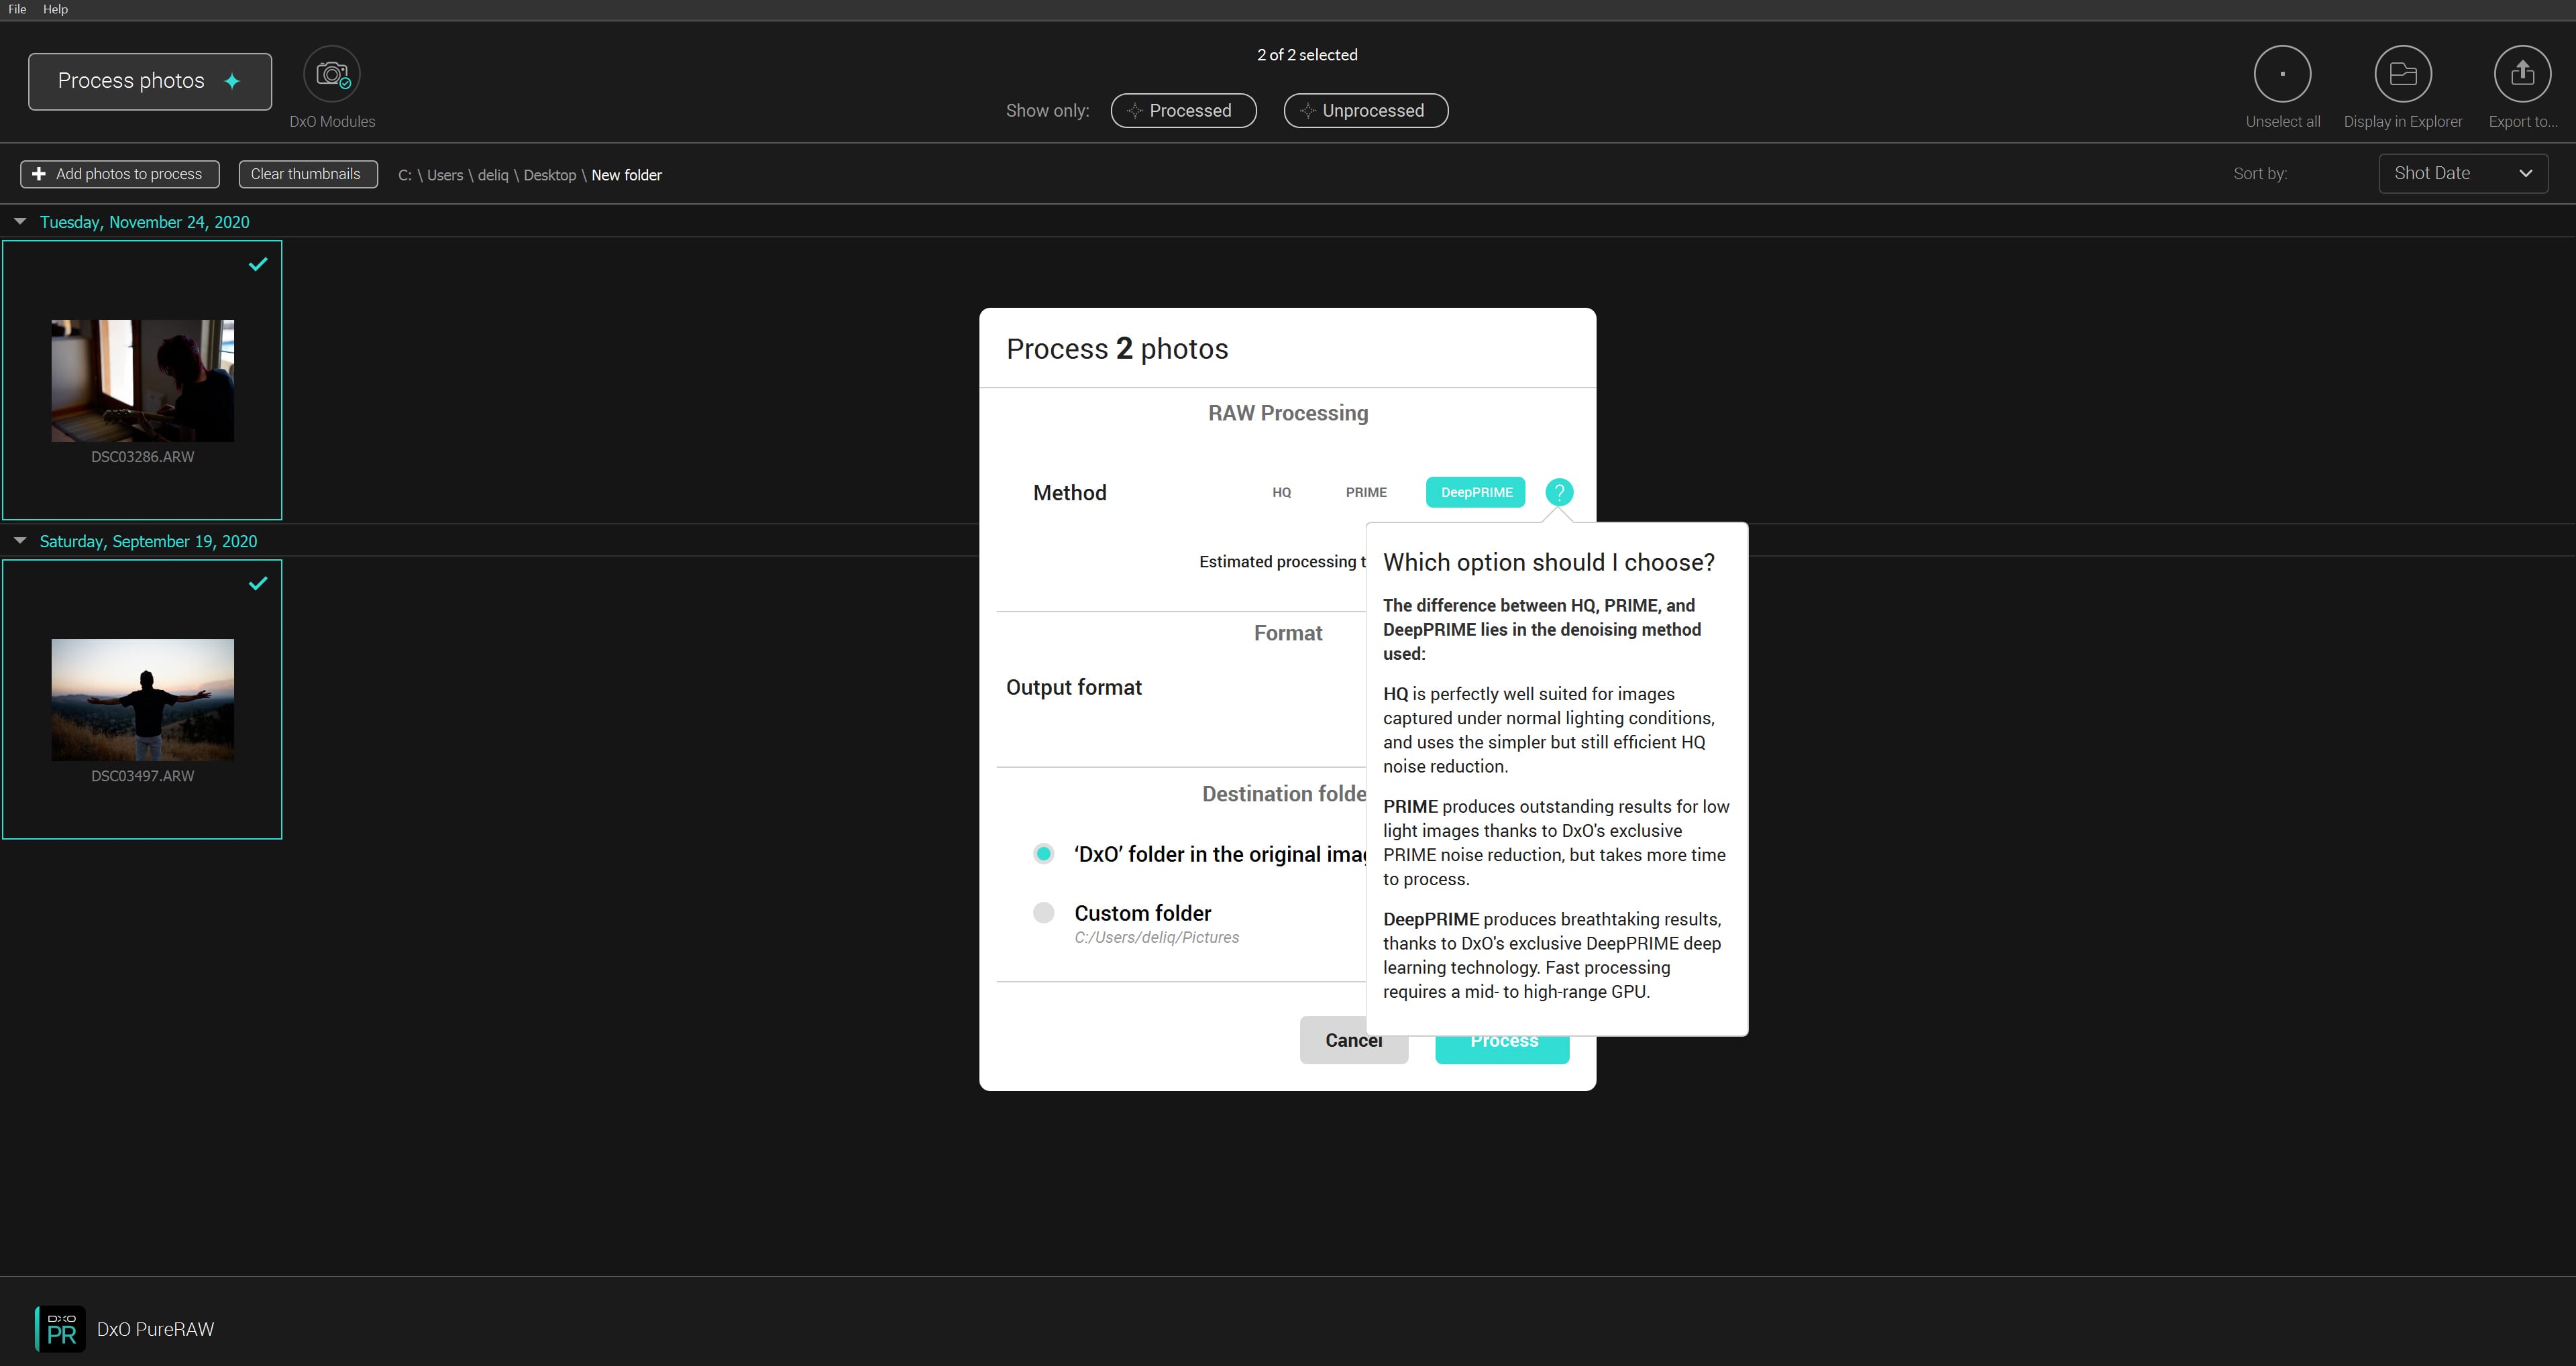Click the method help question mark icon
The width and height of the screenshot is (2576, 1366).
click(1558, 492)
